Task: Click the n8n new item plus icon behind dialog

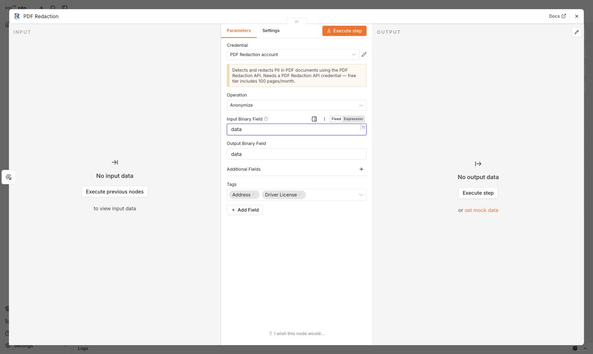Action: [x=41, y=8]
